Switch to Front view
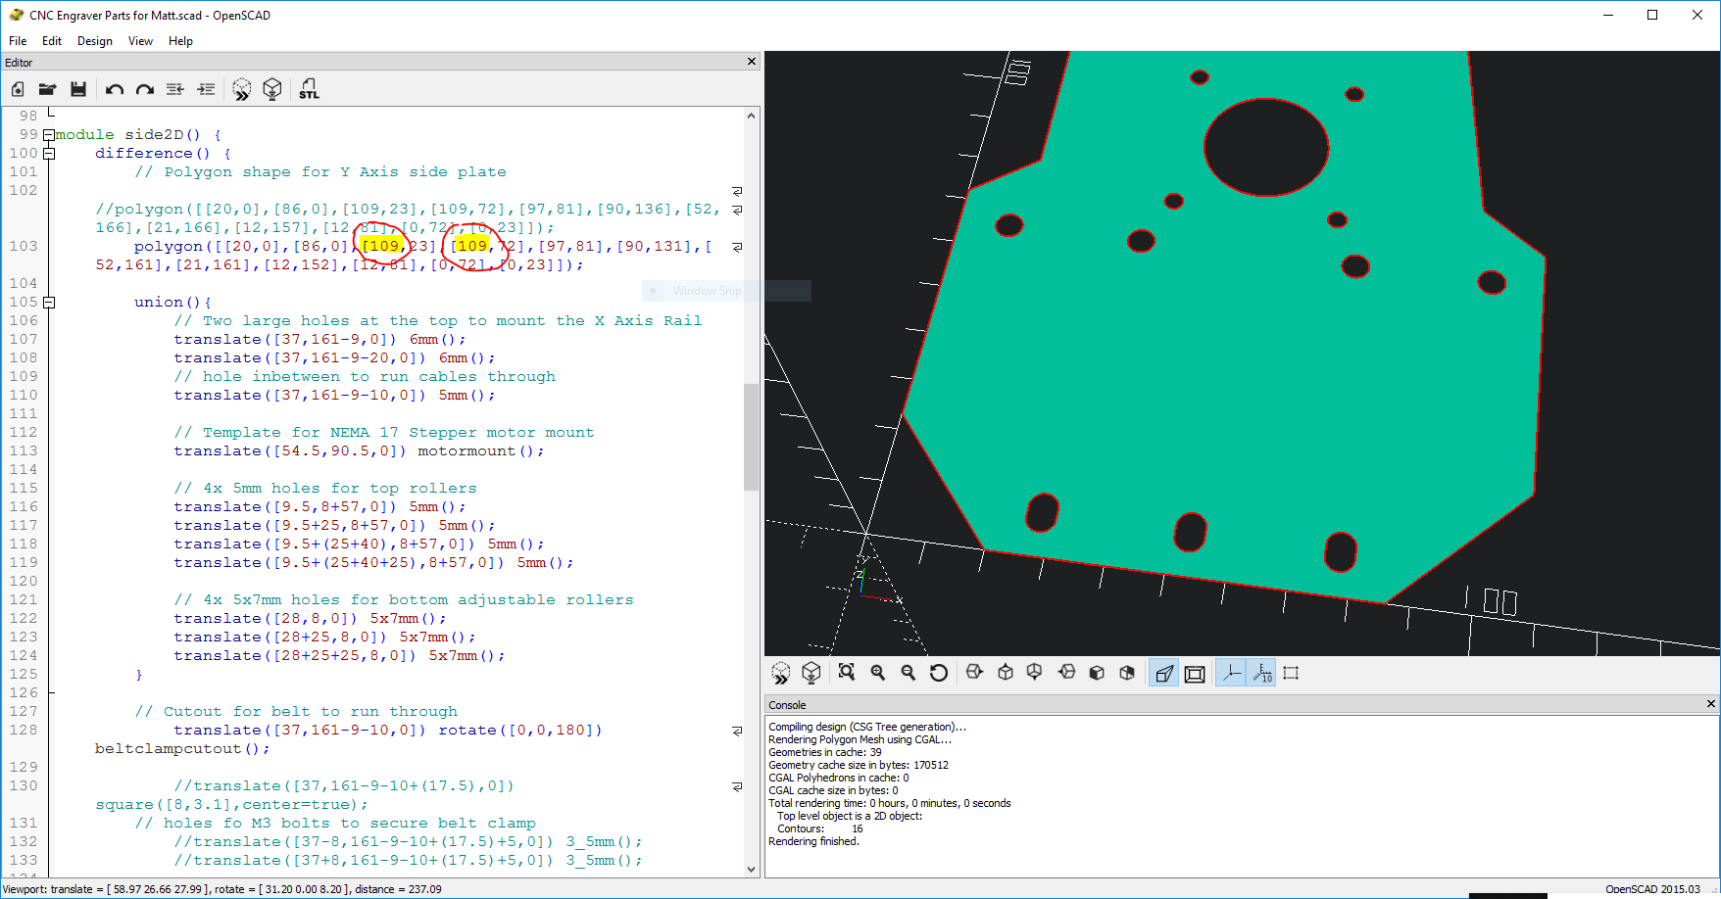The image size is (1721, 899). tap(1097, 673)
